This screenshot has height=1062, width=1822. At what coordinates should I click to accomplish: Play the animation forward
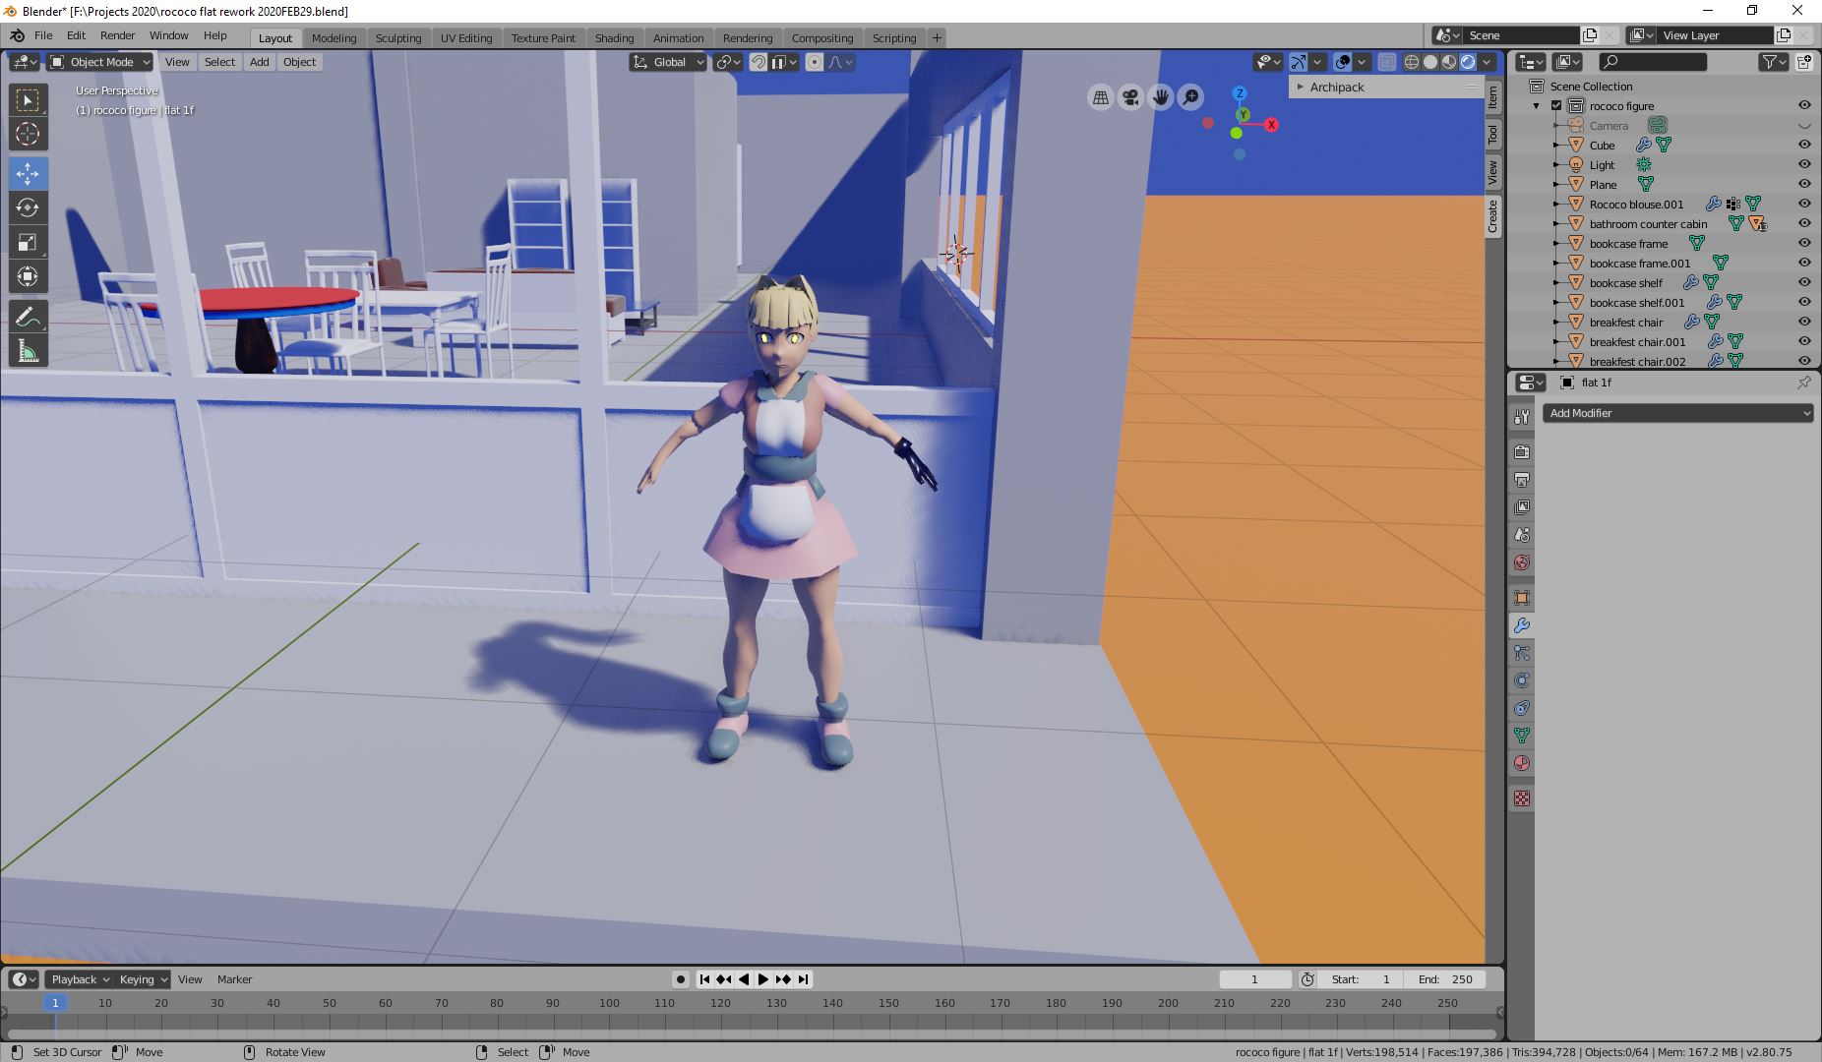(762, 979)
